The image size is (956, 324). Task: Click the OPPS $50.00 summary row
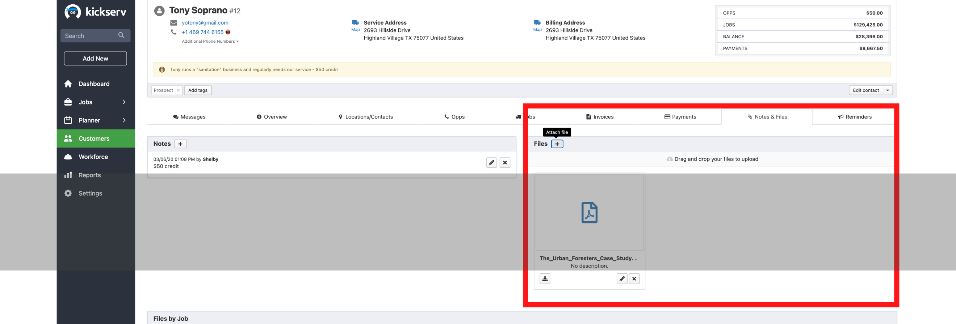click(802, 13)
